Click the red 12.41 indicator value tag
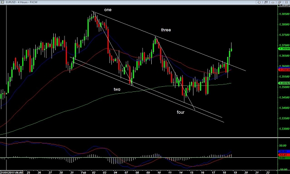Viewport: 290px width, 174px height. pos(284,155)
